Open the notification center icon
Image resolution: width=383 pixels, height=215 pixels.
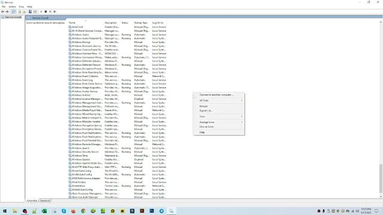pos(376,211)
